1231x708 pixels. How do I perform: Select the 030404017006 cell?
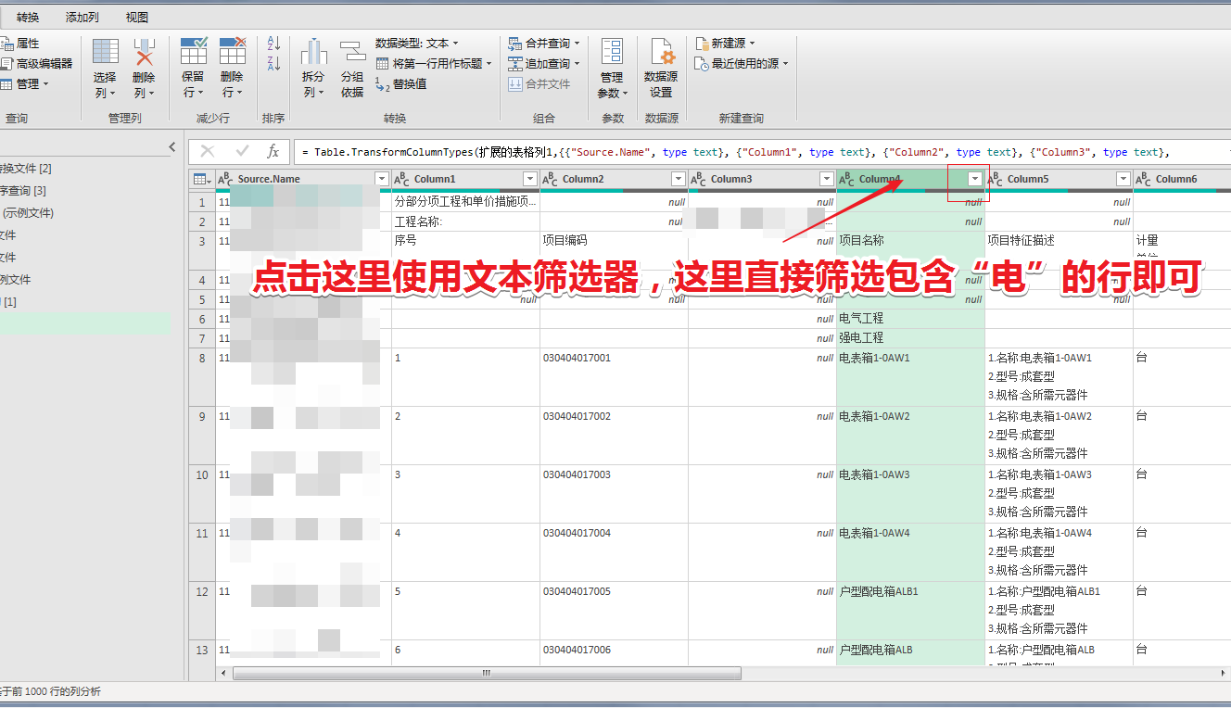pyautogui.click(x=614, y=652)
